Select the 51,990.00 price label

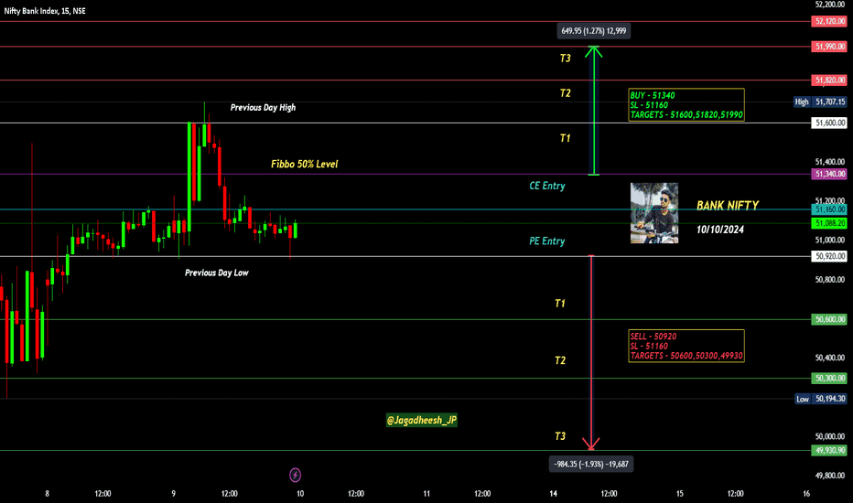(x=829, y=47)
